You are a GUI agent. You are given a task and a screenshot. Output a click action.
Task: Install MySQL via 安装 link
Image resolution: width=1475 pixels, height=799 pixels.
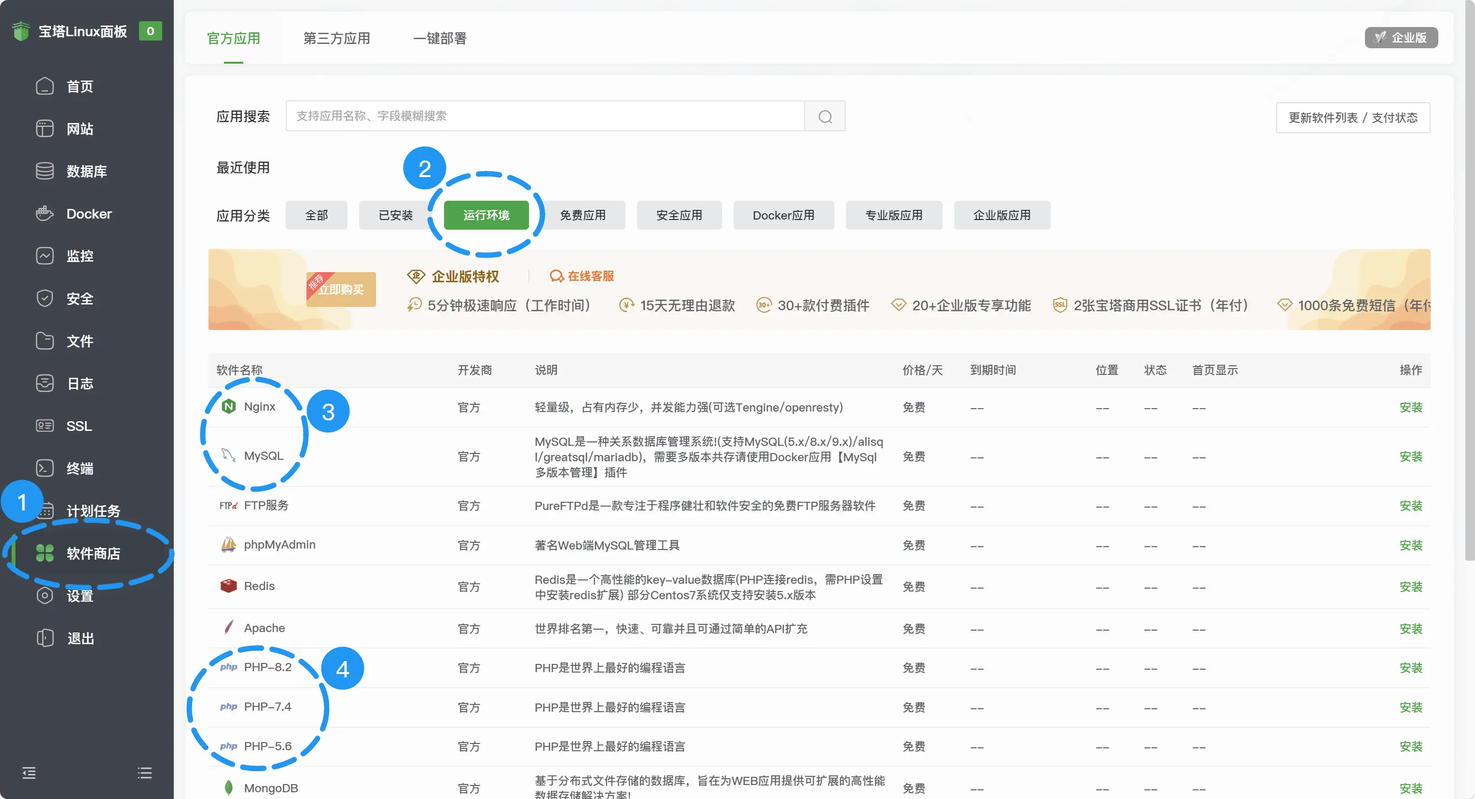1411,456
